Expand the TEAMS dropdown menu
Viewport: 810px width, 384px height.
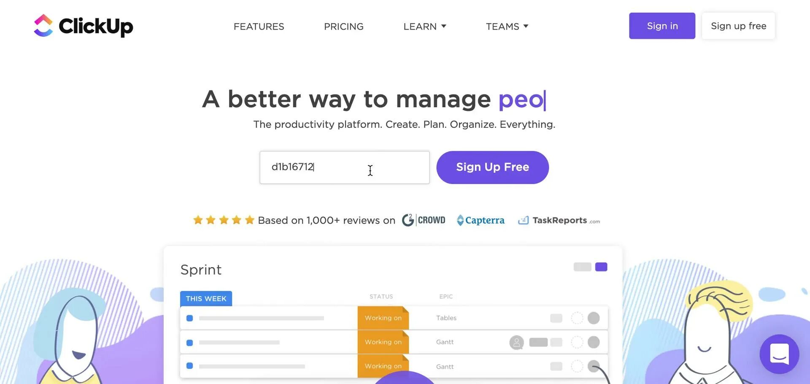click(x=507, y=27)
